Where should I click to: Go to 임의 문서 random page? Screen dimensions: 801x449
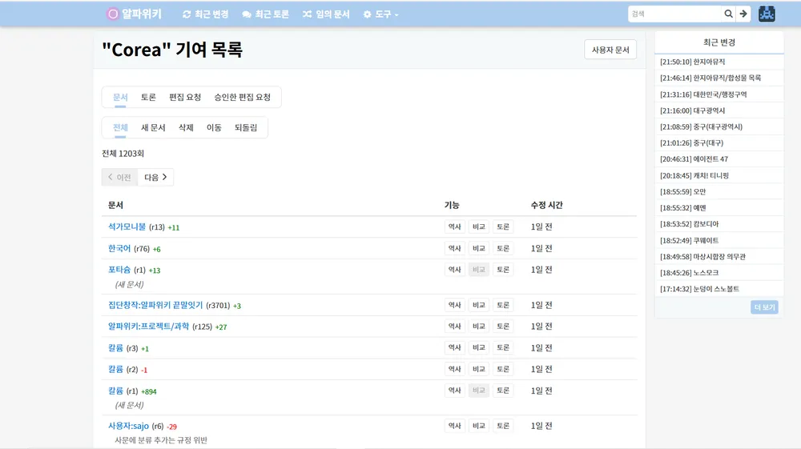[x=326, y=14]
